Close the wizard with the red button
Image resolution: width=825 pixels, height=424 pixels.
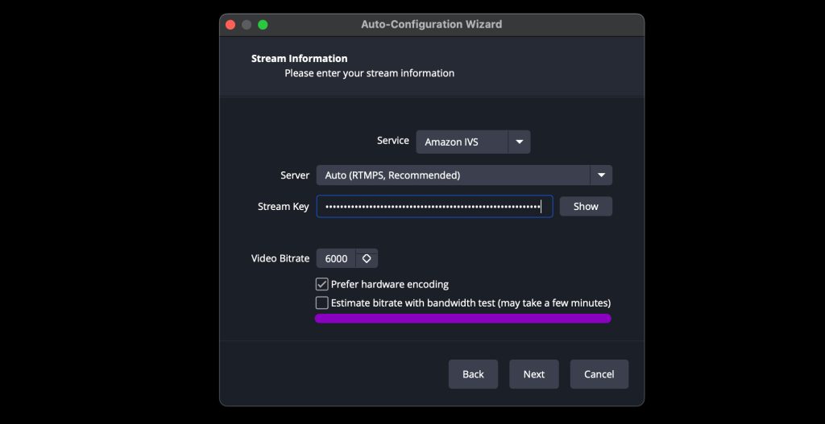(x=230, y=25)
